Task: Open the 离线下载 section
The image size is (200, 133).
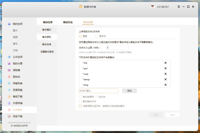Action: pyautogui.click(x=17, y=96)
